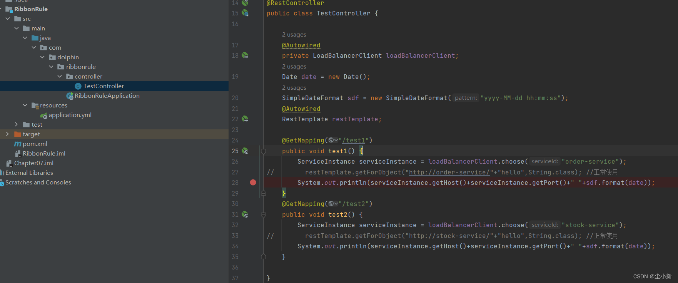Select application.yml in the project tree

[x=70, y=115]
